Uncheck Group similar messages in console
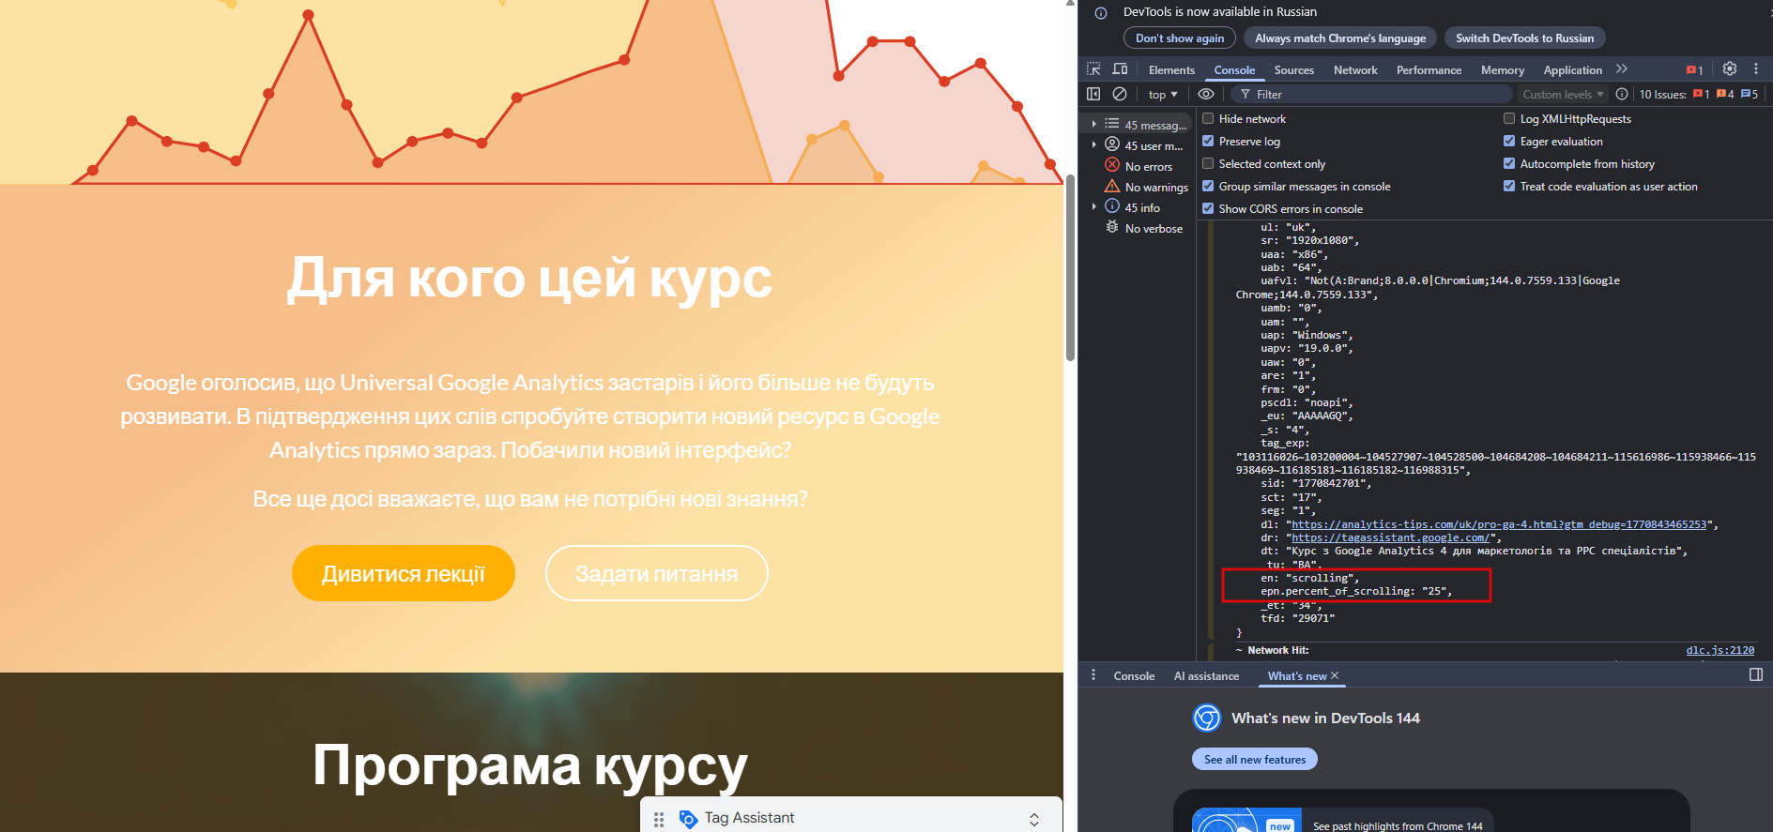Screen dimensions: 1773x832 coord(1209,186)
